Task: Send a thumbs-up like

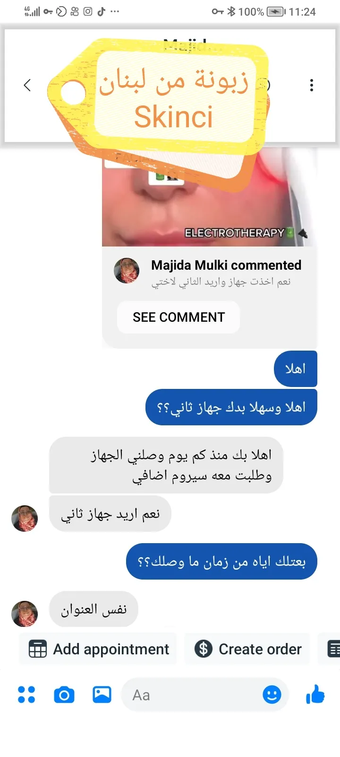Action: [315, 695]
